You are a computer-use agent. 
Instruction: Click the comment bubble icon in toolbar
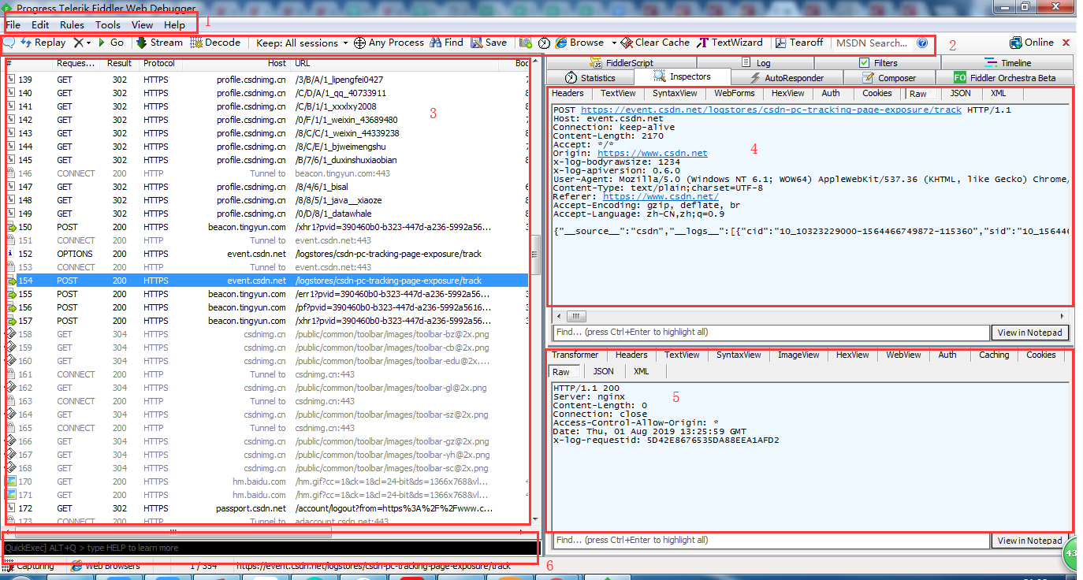pyautogui.click(x=9, y=43)
